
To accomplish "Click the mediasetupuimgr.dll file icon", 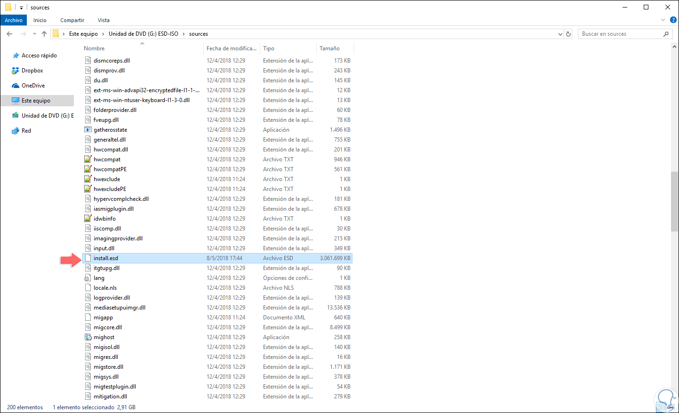I will click(x=88, y=308).
